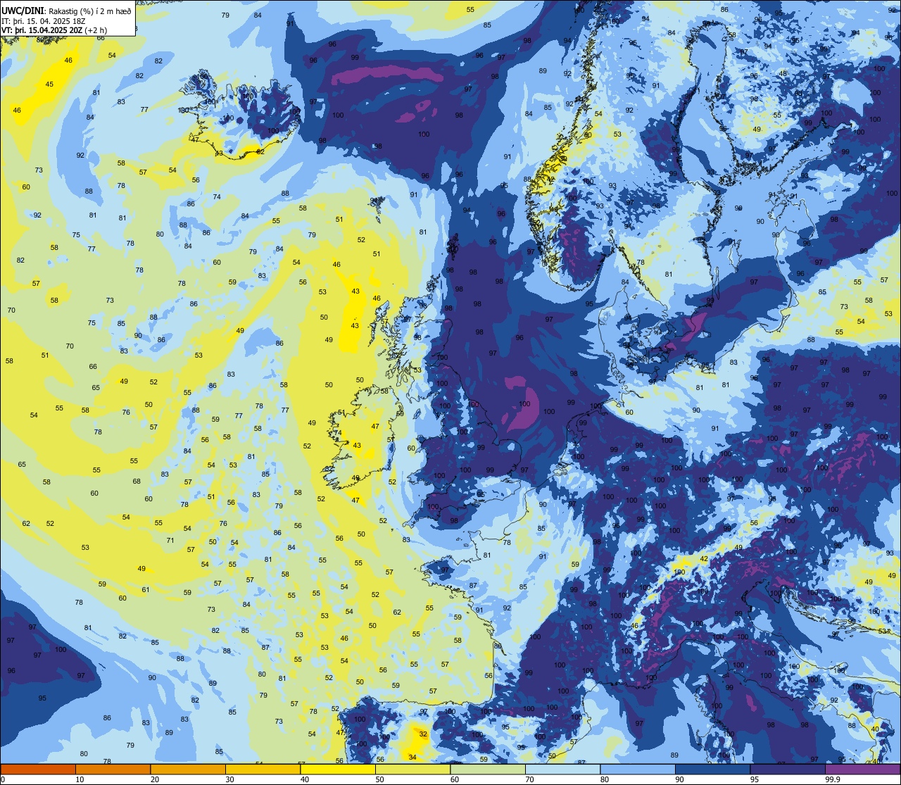Image resolution: width=901 pixels, height=785 pixels.
Task: Click the 'VT: þri. 15.04.2025 20Z (+2 h)' line
Action: [x=54, y=30]
